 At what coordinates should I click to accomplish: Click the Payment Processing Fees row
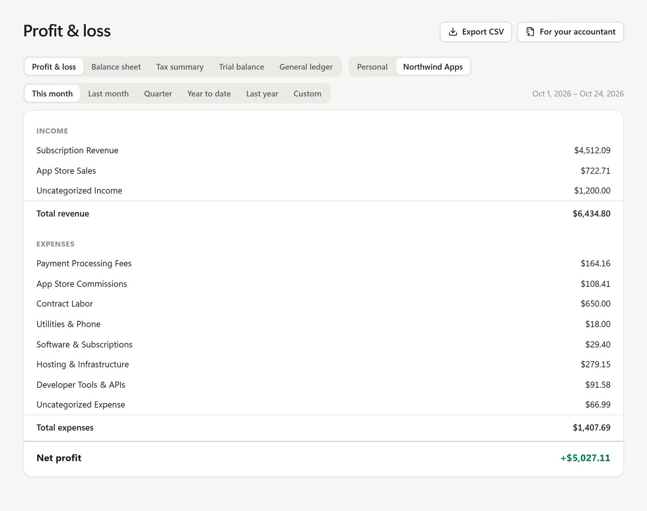click(x=323, y=264)
